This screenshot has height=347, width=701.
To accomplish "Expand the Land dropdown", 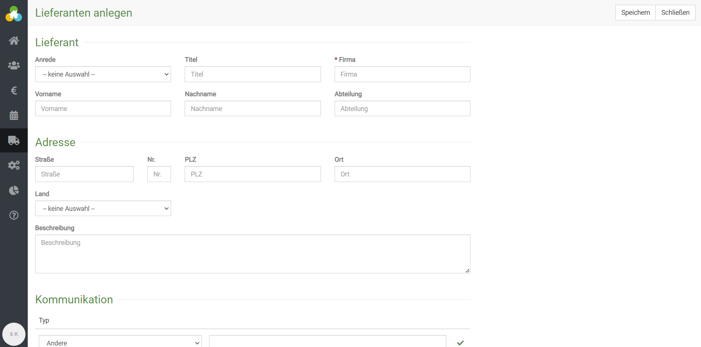I will tap(103, 209).
